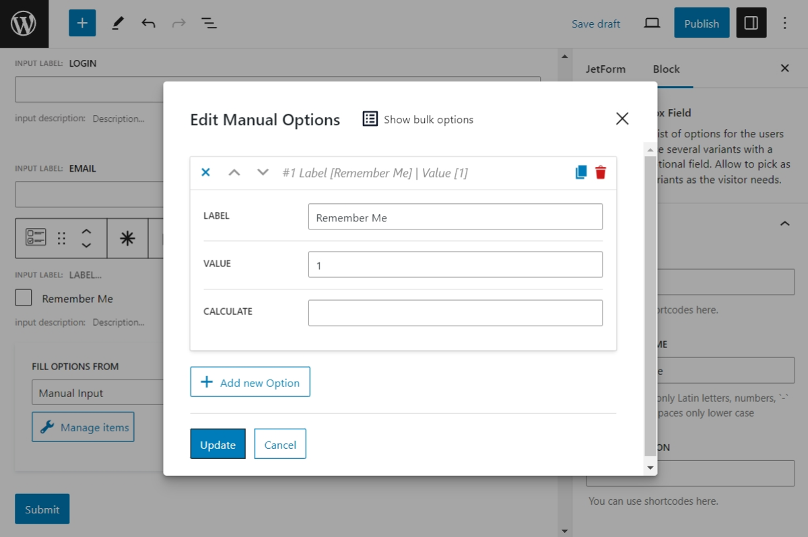This screenshot has height=537, width=808.
Task: Collapse option #1 with the blue X
Action: coord(205,172)
